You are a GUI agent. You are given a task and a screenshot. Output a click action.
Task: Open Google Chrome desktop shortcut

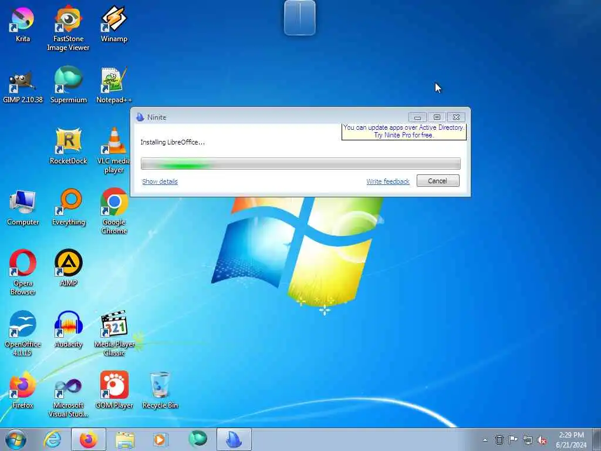coord(114,211)
